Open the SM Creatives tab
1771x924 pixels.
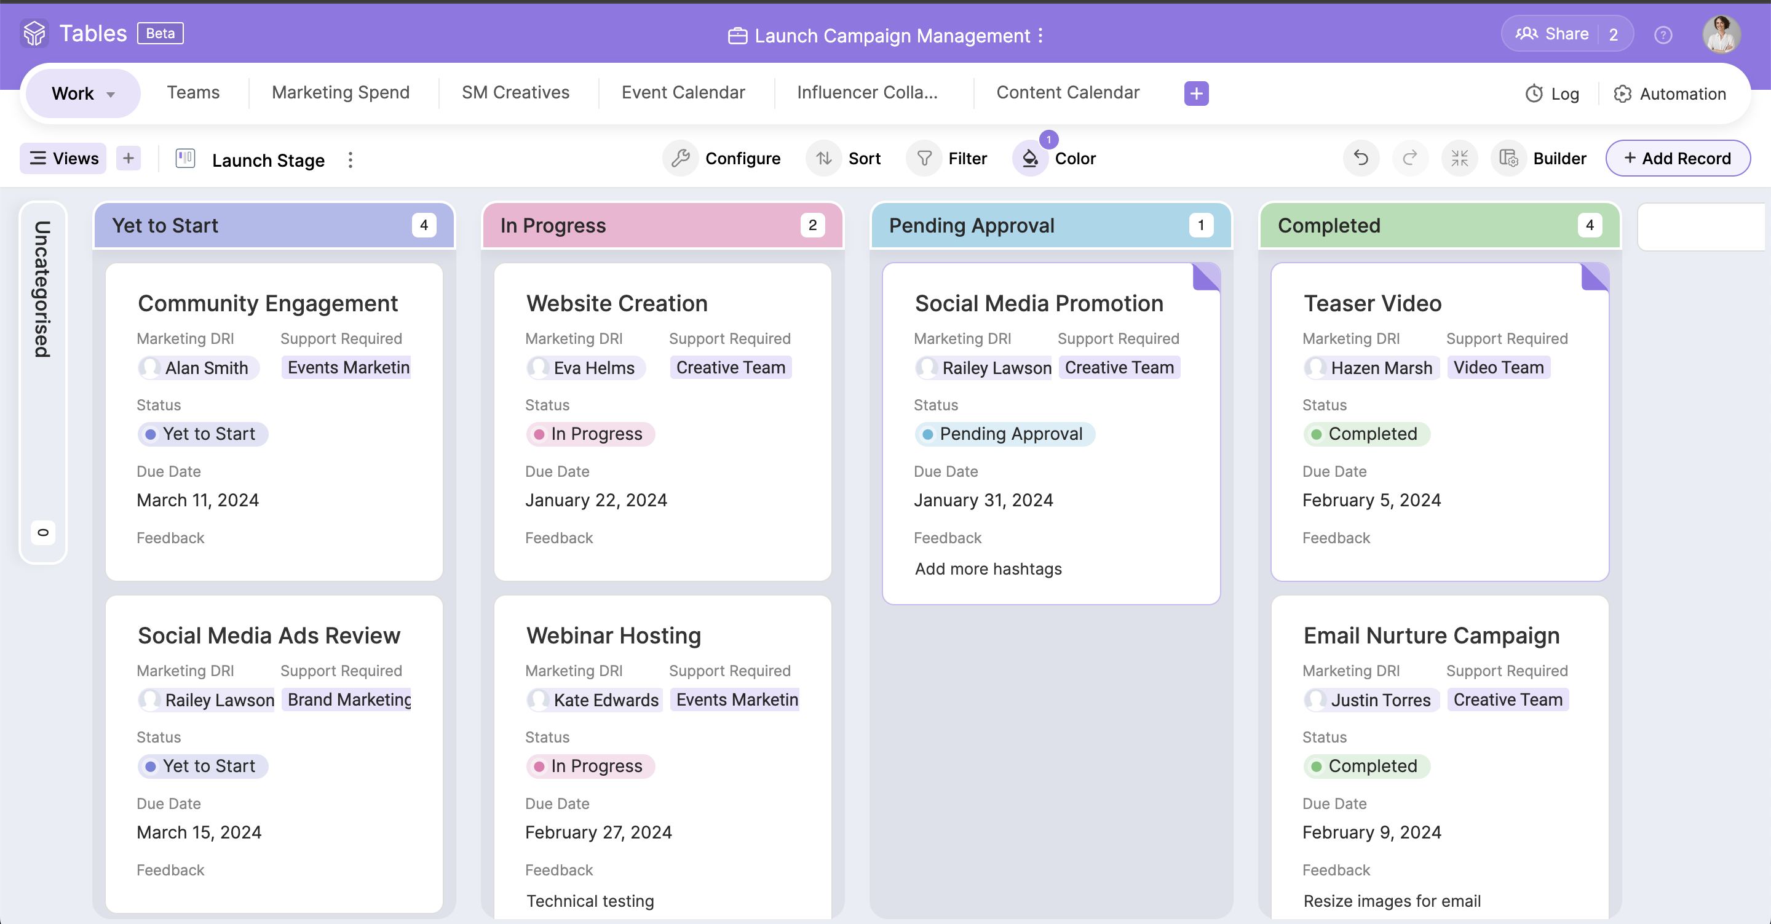point(516,92)
